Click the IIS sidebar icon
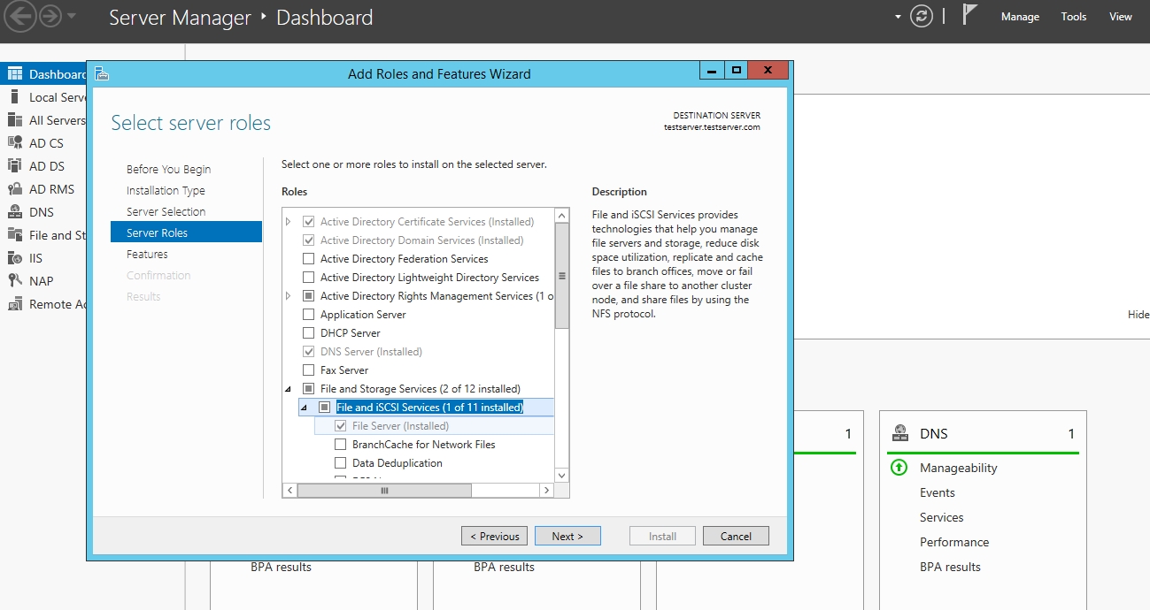Image resolution: width=1150 pixels, height=610 pixels. [15, 258]
